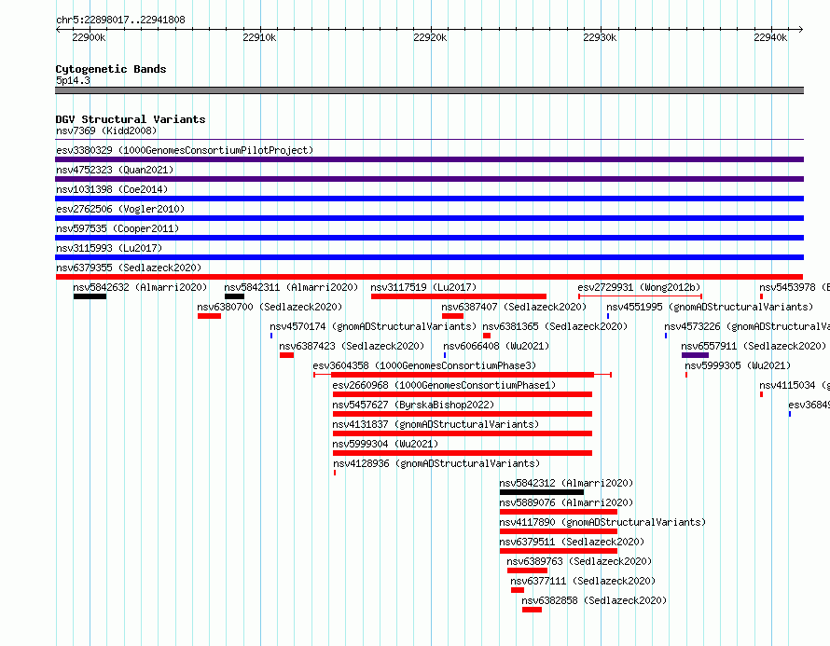
Task: Click the nsv6380700 (Sedlazeck2020) label
Action: click(x=270, y=307)
